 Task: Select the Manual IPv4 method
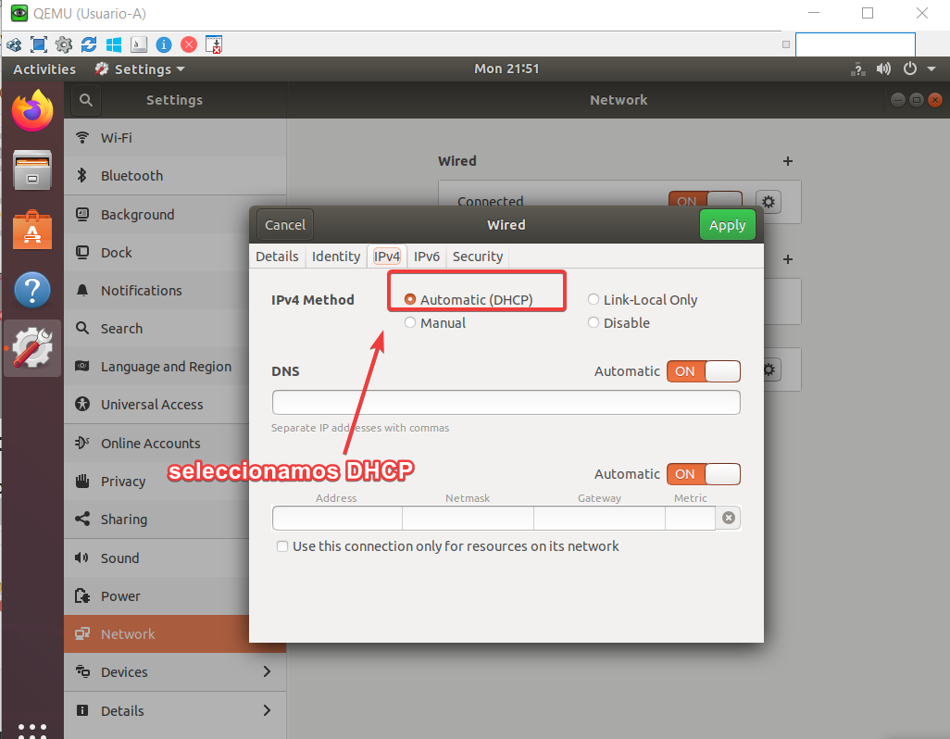411,323
